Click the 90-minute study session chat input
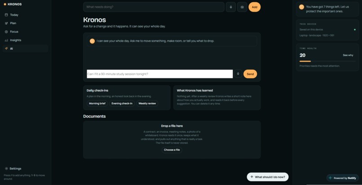 pos(160,74)
